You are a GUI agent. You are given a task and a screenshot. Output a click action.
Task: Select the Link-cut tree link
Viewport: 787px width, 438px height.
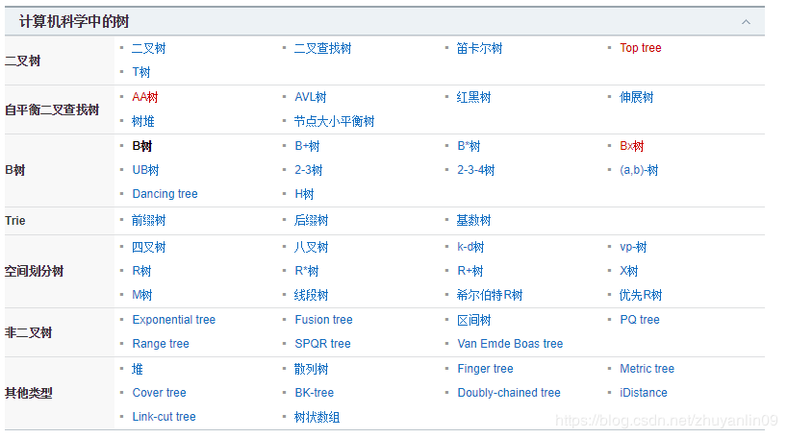pyautogui.click(x=164, y=417)
